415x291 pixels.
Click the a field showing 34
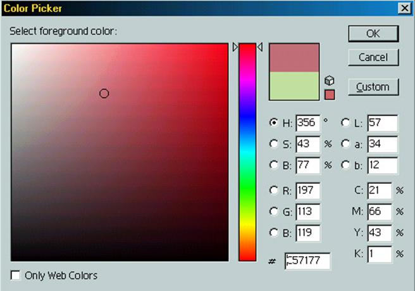tap(383, 144)
